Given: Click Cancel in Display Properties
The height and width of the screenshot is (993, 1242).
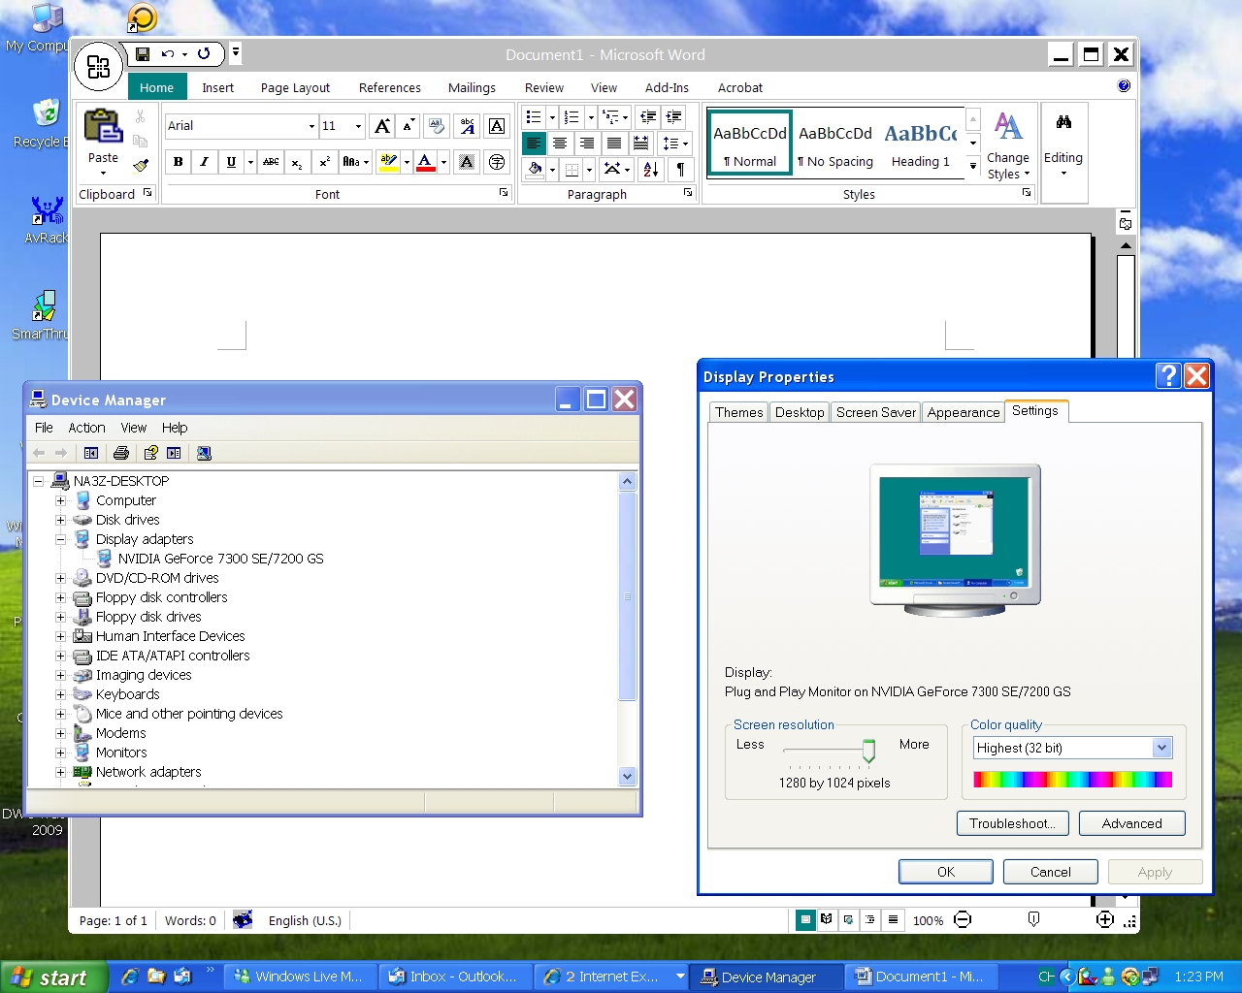Looking at the screenshot, I should pos(1051,872).
